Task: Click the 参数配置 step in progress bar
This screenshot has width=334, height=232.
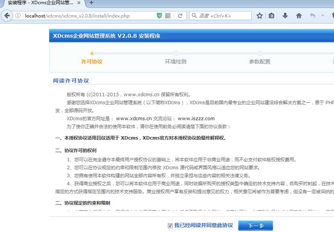Action: coord(260,62)
